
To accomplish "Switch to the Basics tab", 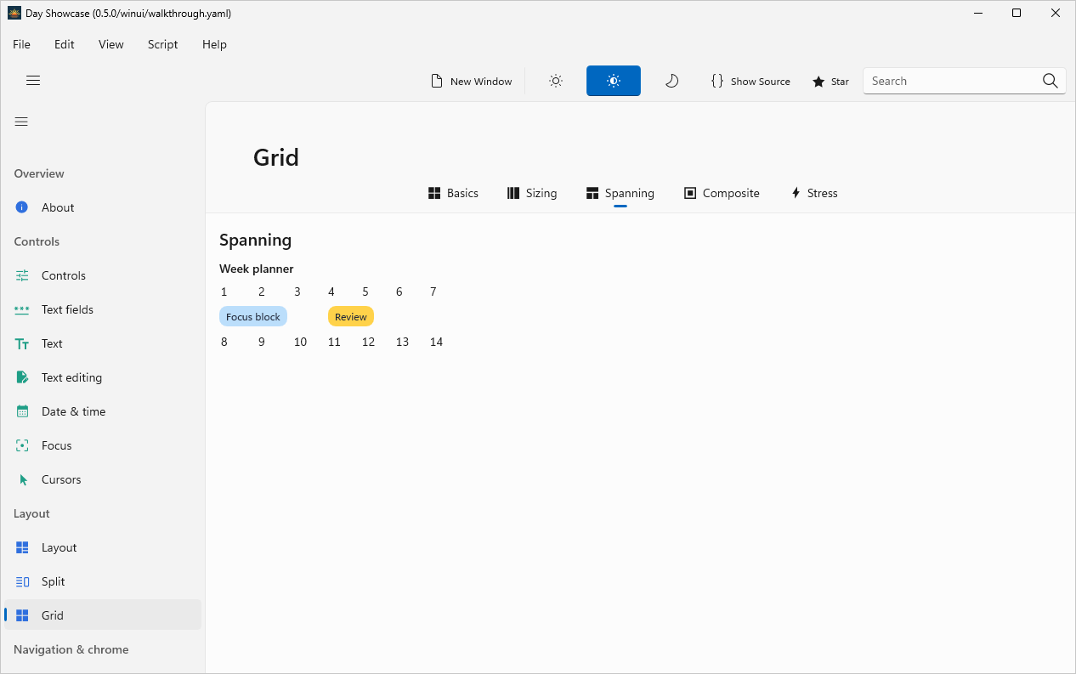I will (453, 193).
